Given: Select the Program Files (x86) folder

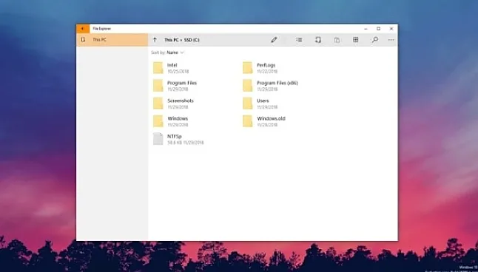Looking at the screenshot, I should [270, 86].
